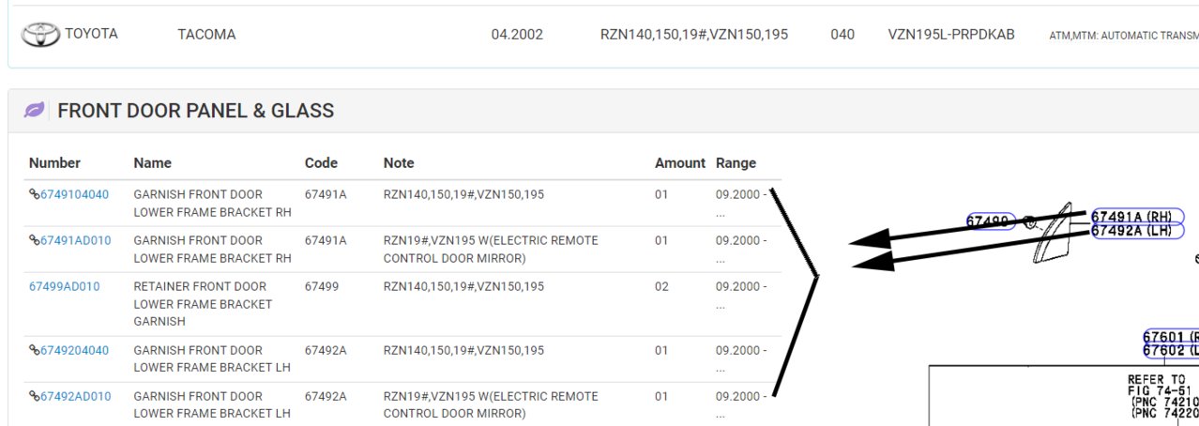This screenshot has height=426, width=1199.
Task: Click amount 02 in retainer row
Action: click(662, 286)
